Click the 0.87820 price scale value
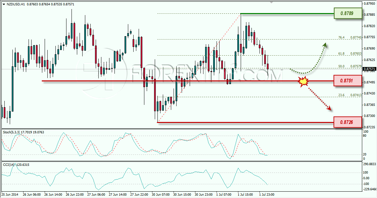The width and height of the screenshot is (377, 198). [x=369, y=26]
